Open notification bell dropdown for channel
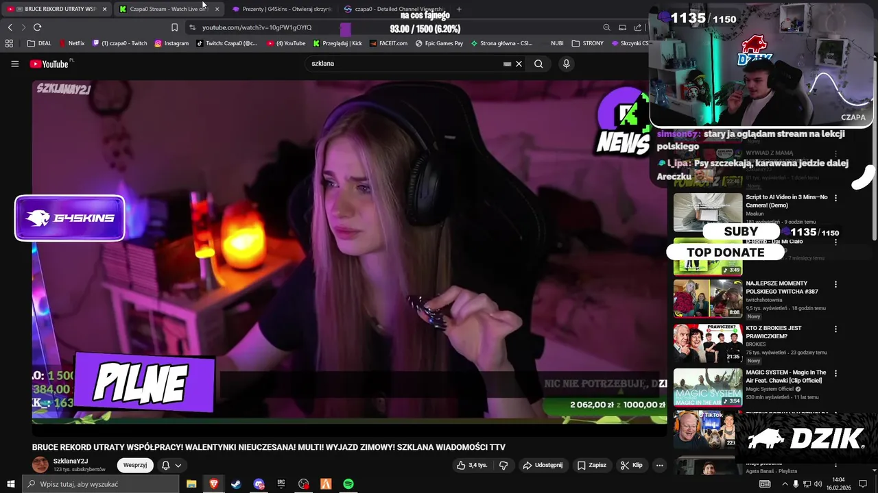The height and width of the screenshot is (493, 878). (x=171, y=465)
